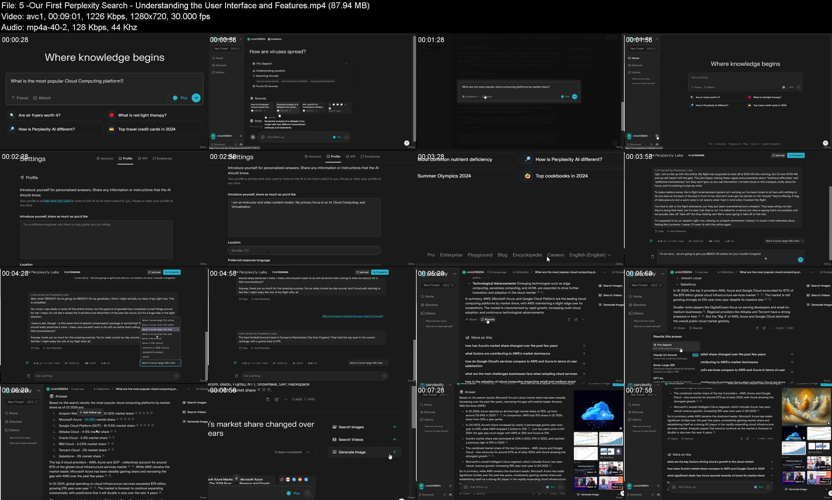Screen dimensions: 832x500
Task: Open the blue cloud image thumbnail in 00:07:28
Action: [x=598, y=410]
